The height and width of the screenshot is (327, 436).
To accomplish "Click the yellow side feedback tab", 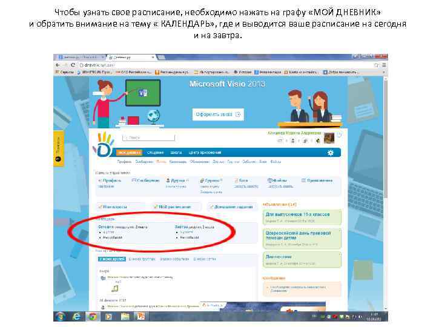I will click(x=58, y=148).
